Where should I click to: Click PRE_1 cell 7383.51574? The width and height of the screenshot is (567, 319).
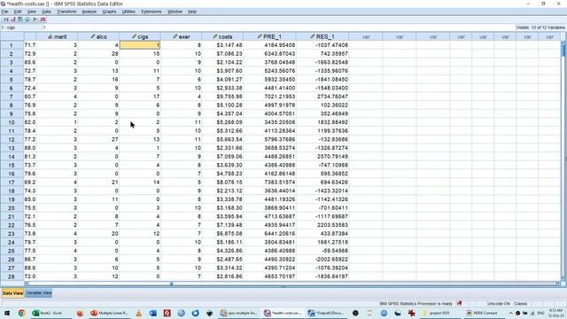pyautogui.click(x=269, y=183)
